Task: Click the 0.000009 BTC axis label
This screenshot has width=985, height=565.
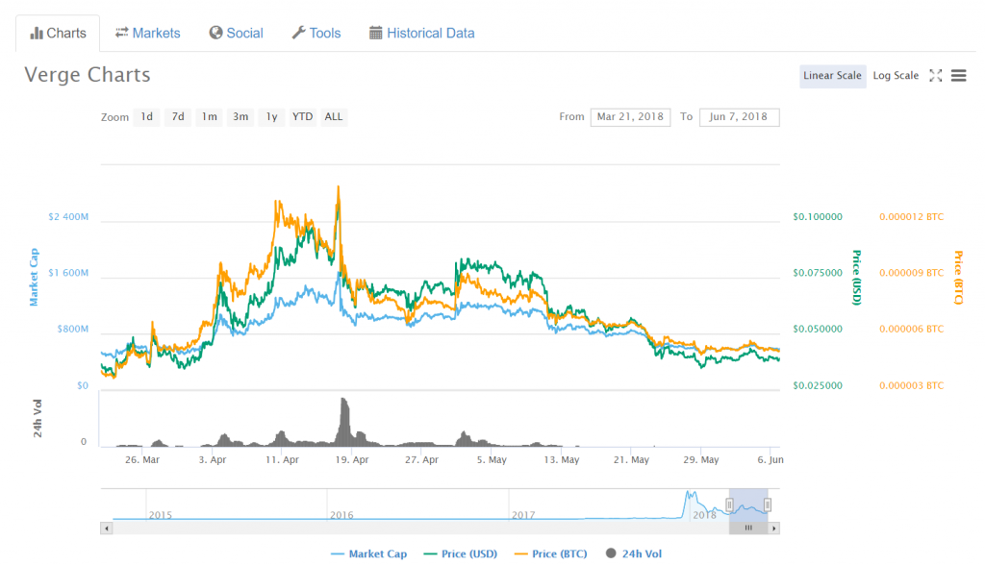Action: point(912,273)
